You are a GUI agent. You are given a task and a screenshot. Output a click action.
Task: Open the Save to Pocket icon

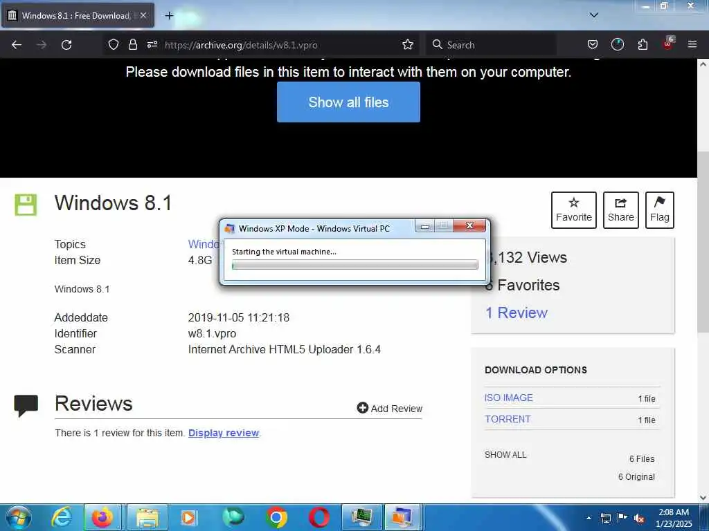(x=593, y=44)
